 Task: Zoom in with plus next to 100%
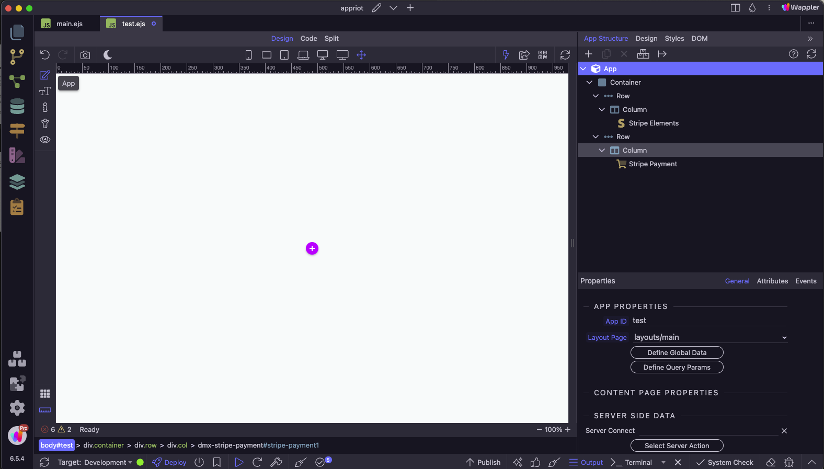coord(568,430)
